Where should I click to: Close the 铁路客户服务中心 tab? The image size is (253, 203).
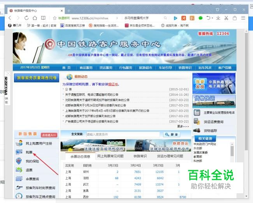(x=61, y=11)
